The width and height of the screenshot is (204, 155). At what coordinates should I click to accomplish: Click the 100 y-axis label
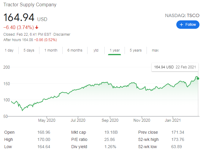click(7, 100)
